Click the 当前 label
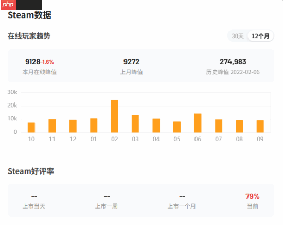The image size is (283, 225). click(253, 206)
